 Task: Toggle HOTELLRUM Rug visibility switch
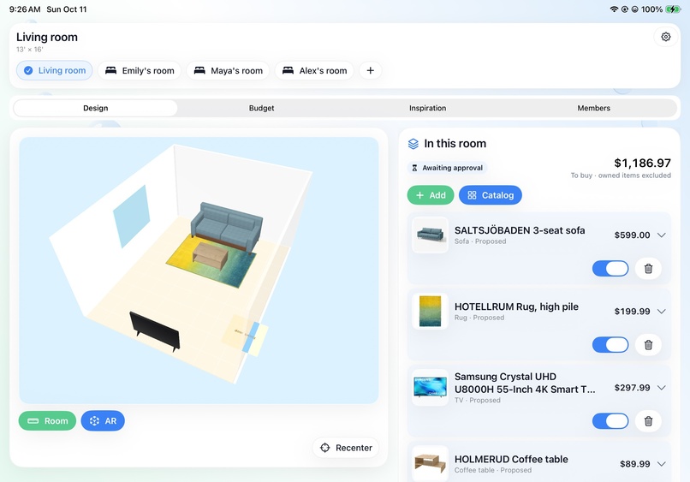pyautogui.click(x=610, y=345)
